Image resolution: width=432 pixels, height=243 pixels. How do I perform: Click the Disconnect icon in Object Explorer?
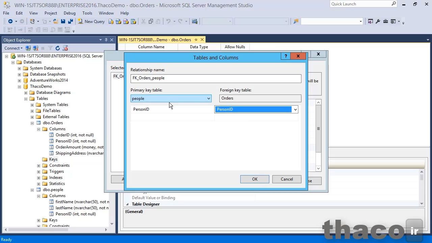[x=35, y=48]
